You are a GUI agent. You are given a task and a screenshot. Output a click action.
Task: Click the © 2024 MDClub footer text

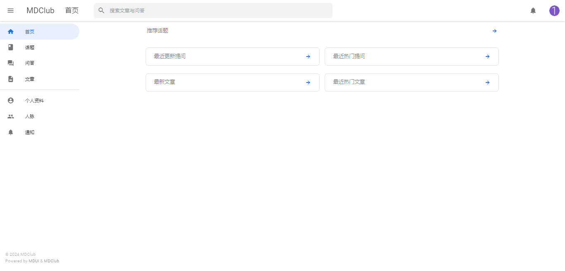tap(20, 255)
